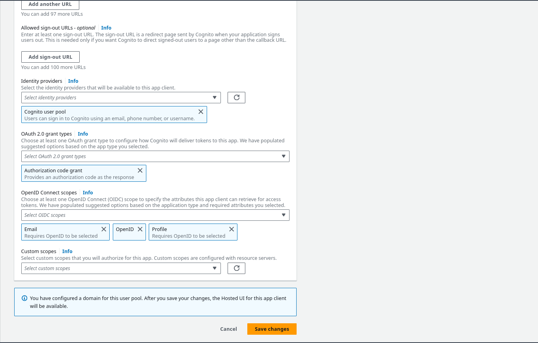Click the Add sign-out URL button
Viewport: 538px width, 343px height.
click(x=50, y=57)
